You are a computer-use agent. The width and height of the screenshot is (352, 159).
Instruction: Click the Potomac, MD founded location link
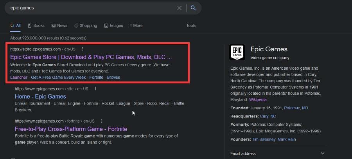tap(296, 108)
